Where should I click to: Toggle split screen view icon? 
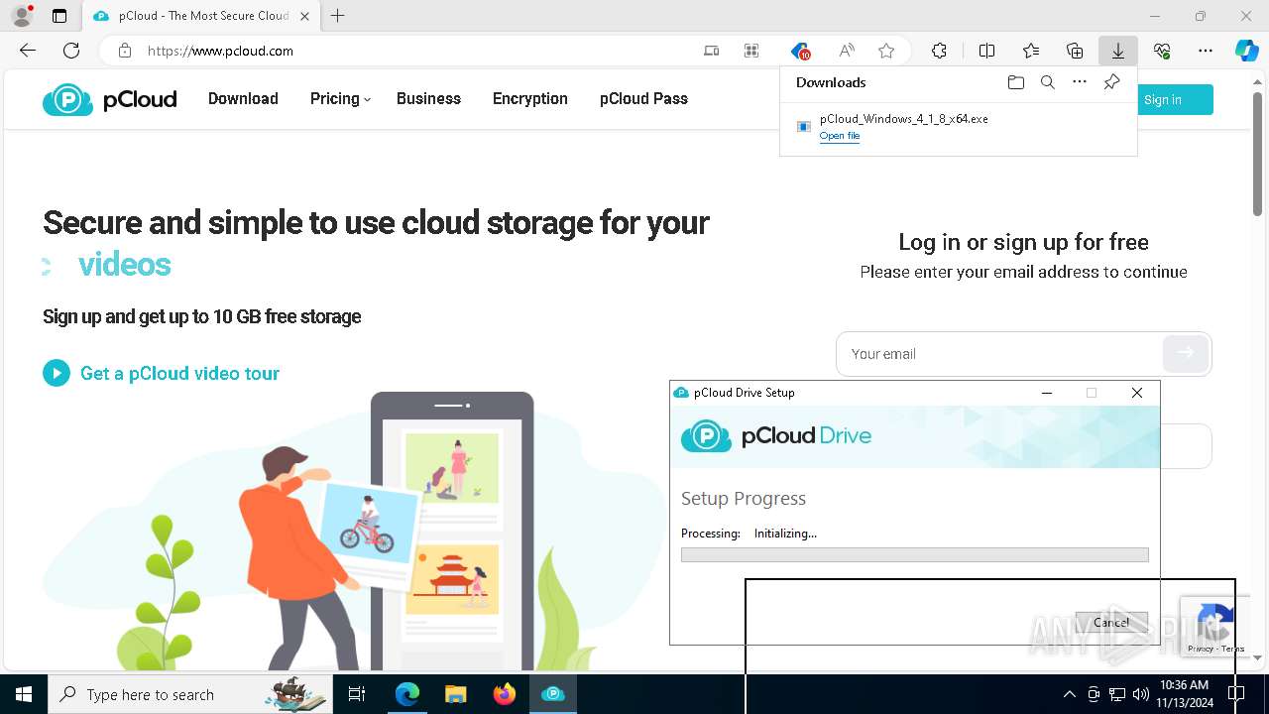[986, 51]
